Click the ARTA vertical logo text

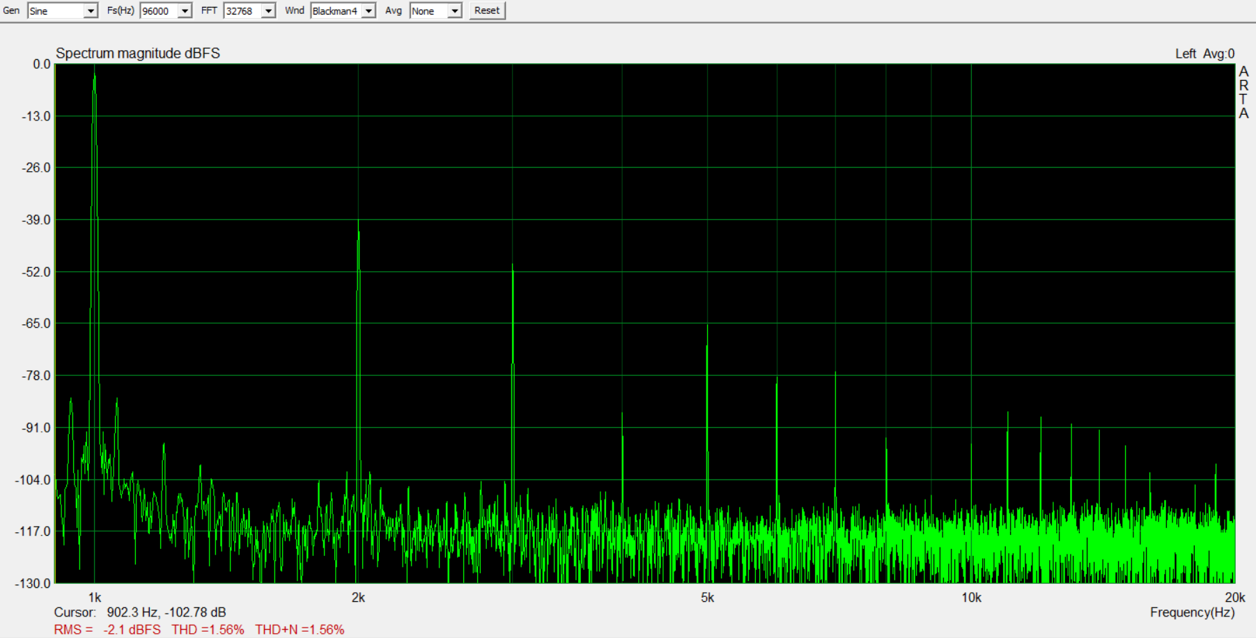(x=1243, y=93)
